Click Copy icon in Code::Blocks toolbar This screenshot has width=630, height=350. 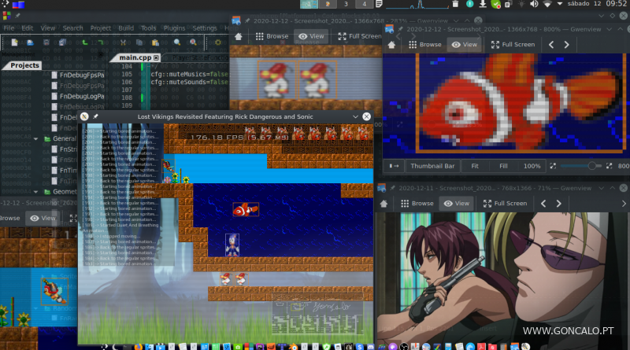[x=139, y=42]
